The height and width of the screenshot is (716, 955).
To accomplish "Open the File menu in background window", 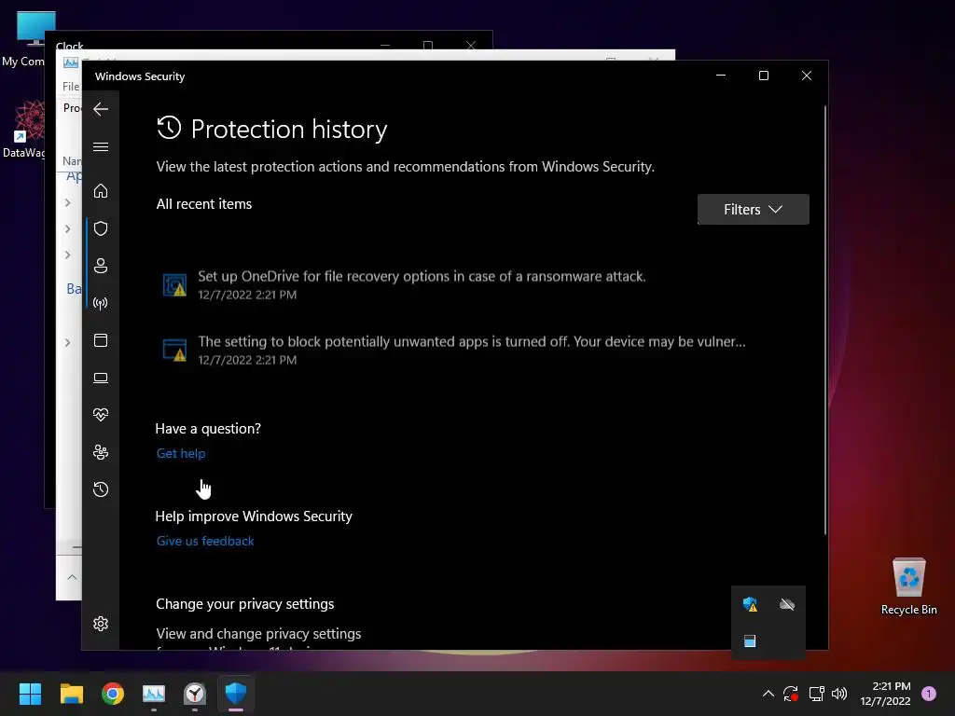I will [71, 87].
